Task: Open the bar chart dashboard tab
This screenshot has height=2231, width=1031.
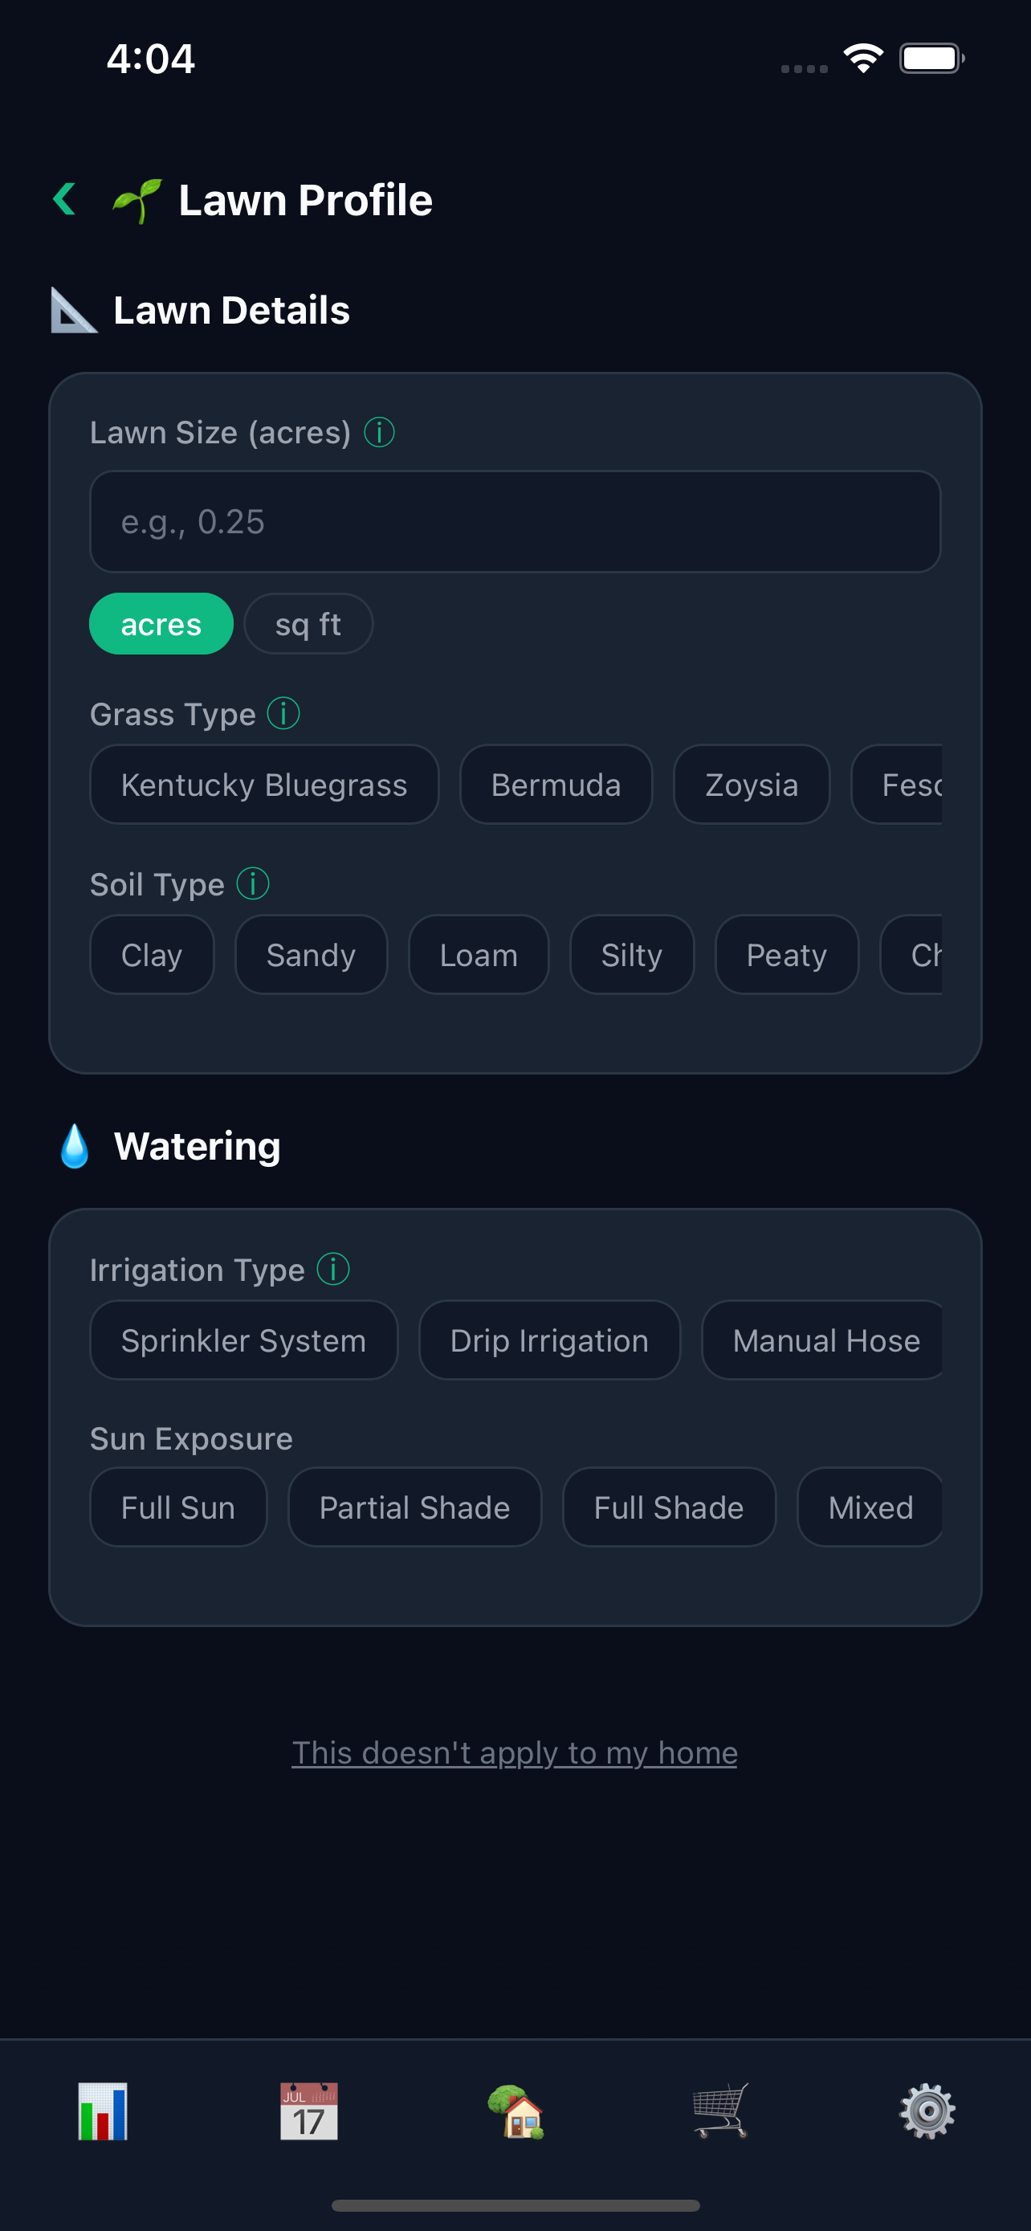Action: (x=103, y=2111)
